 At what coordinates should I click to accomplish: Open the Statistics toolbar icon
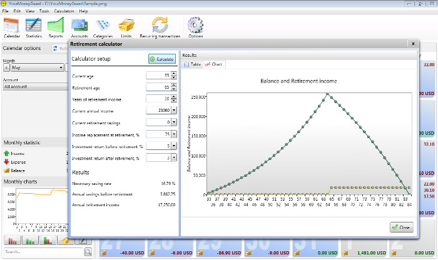tap(34, 27)
